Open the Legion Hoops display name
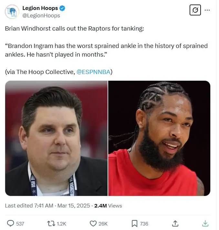The image size is (219, 230). coord(40,8)
